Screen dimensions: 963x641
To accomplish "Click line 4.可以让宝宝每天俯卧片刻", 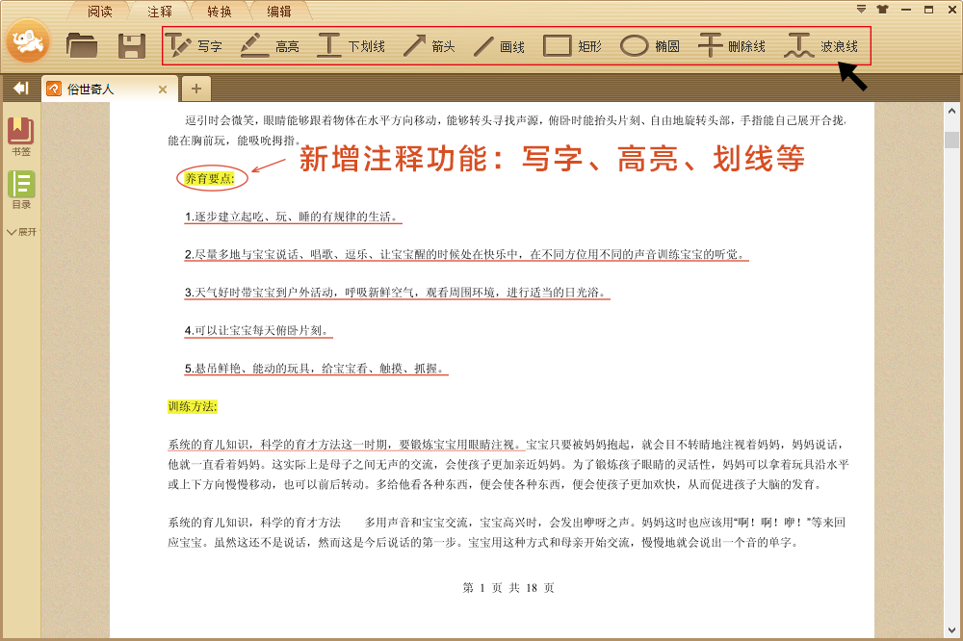I will (258, 330).
